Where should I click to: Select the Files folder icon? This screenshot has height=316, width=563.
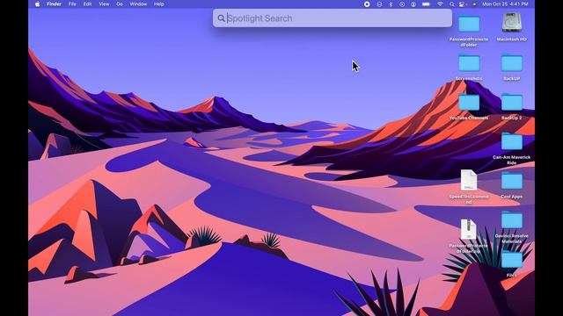point(512,260)
